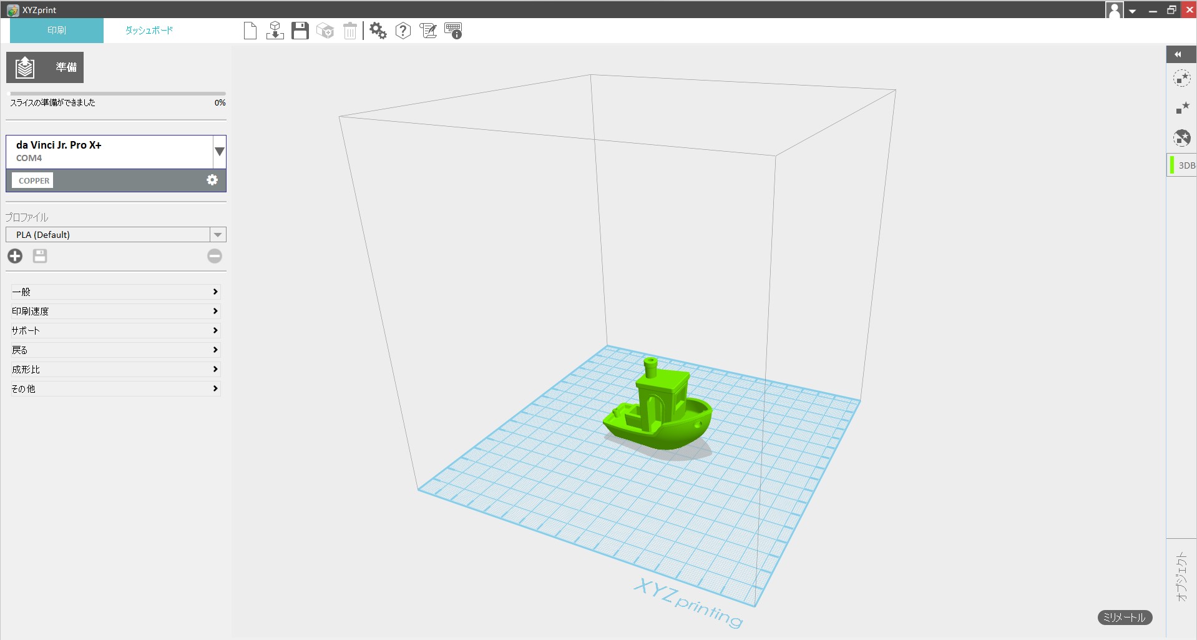Add a new profile with plus icon
The height and width of the screenshot is (640, 1197).
(15, 256)
